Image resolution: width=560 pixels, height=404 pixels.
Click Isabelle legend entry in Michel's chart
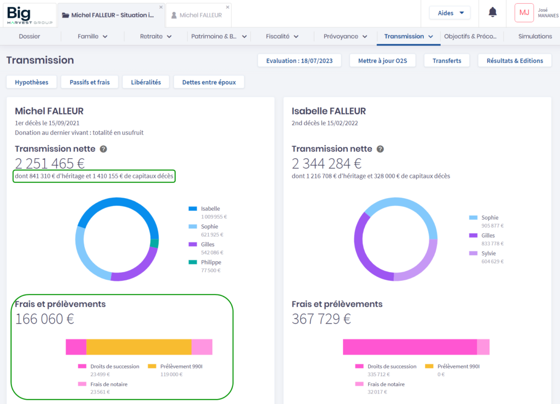(x=211, y=209)
